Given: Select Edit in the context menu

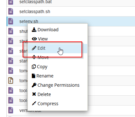Looking at the screenshot, I should [58, 48].
